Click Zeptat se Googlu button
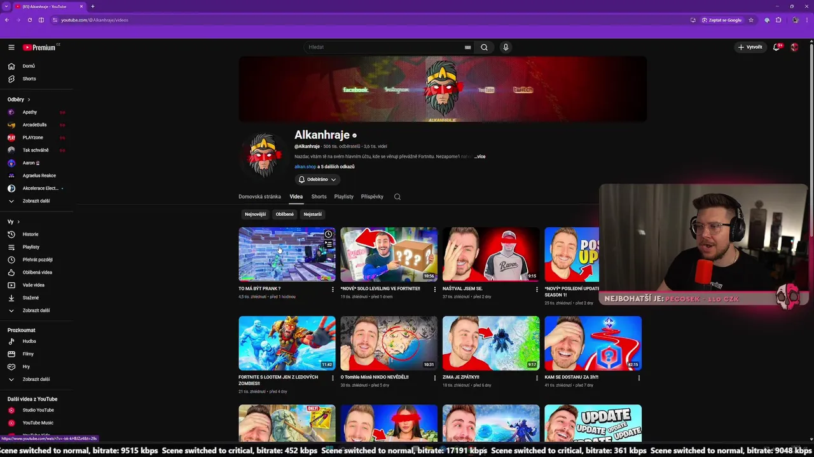This screenshot has height=457, width=814. (722, 20)
